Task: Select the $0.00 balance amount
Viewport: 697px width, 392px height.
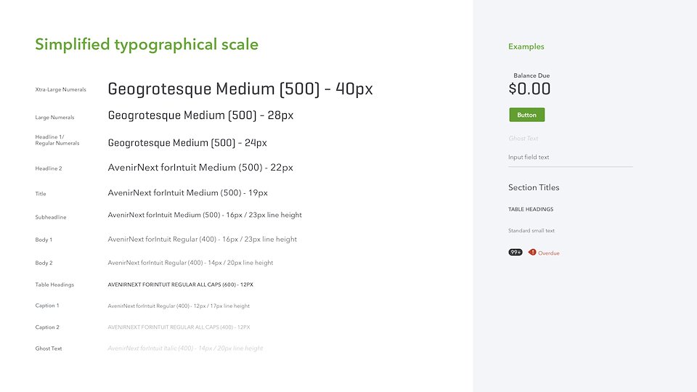Action: 529,89
